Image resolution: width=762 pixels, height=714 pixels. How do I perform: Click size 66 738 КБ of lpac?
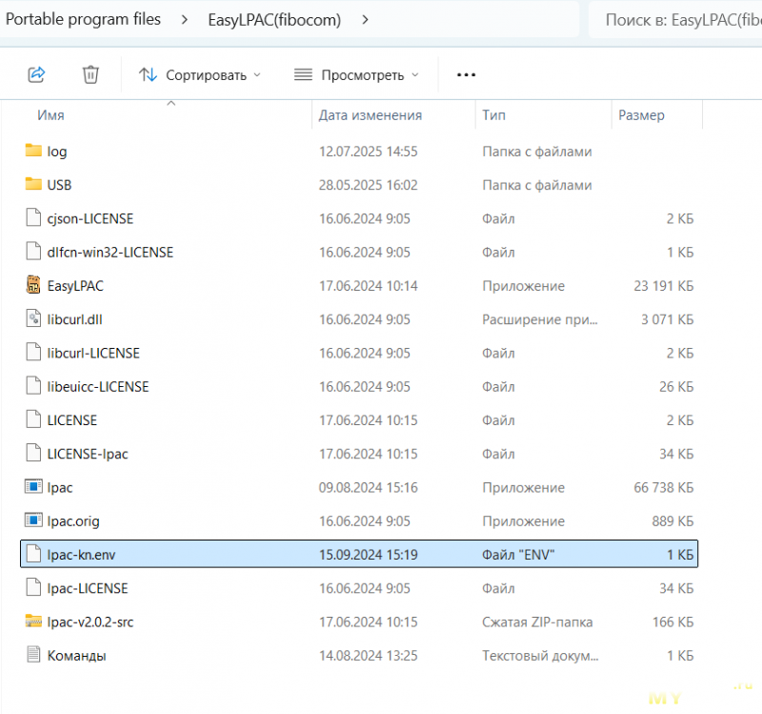tap(663, 487)
